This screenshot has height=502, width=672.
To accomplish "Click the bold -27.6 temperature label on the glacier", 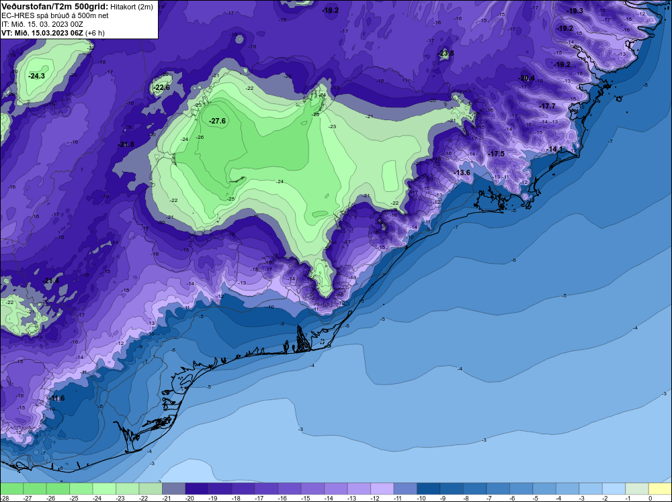I will [x=217, y=121].
